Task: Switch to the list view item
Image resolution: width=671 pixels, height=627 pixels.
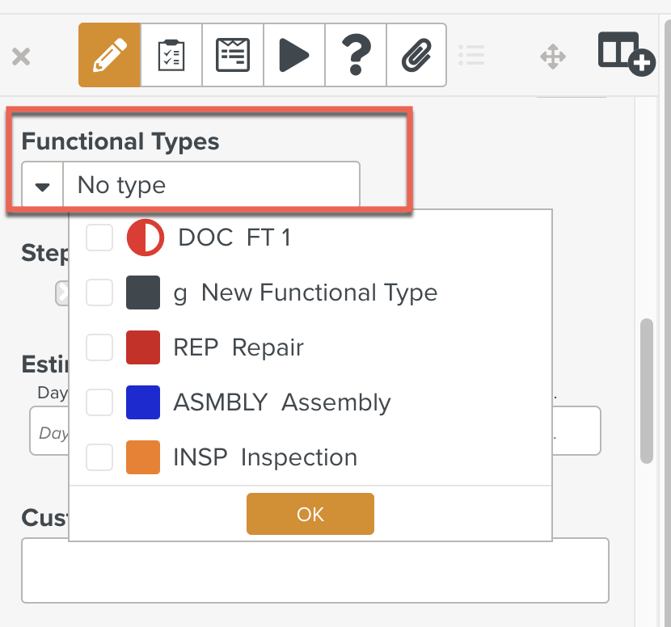Action: pos(472,55)
